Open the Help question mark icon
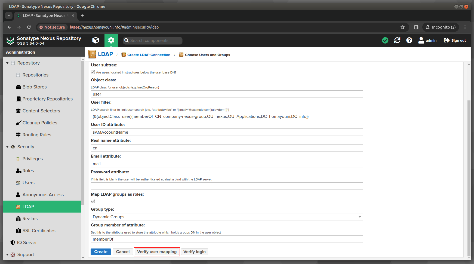This screenshot has height=264, width=474. (x=409, y=41)
